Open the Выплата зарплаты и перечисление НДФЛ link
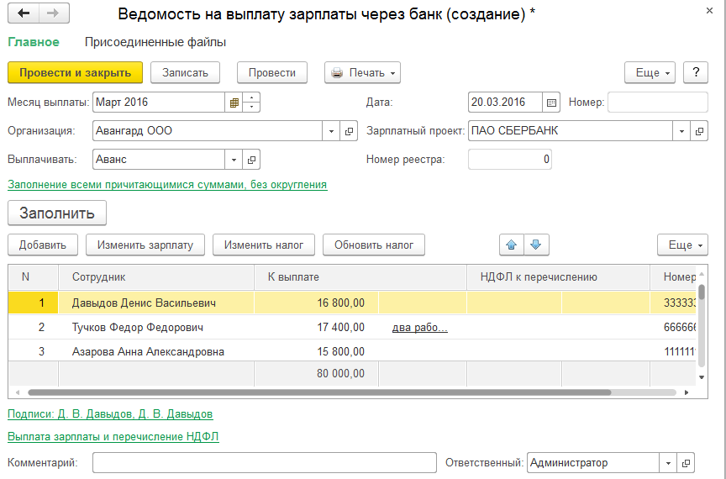The width and height of the screenshot is (726, 479). [113, 437]
